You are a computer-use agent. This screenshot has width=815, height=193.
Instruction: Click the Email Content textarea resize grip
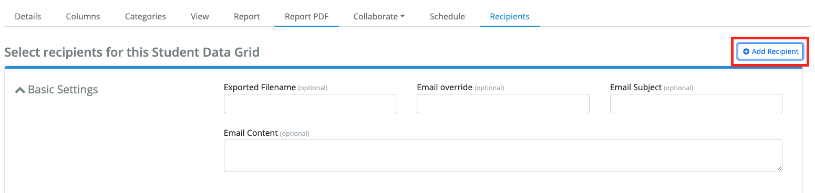point(779,168)
